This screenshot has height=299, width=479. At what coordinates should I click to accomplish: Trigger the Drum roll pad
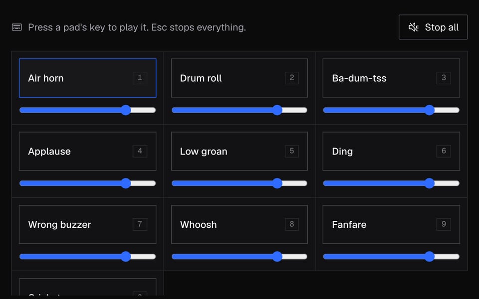239,78
